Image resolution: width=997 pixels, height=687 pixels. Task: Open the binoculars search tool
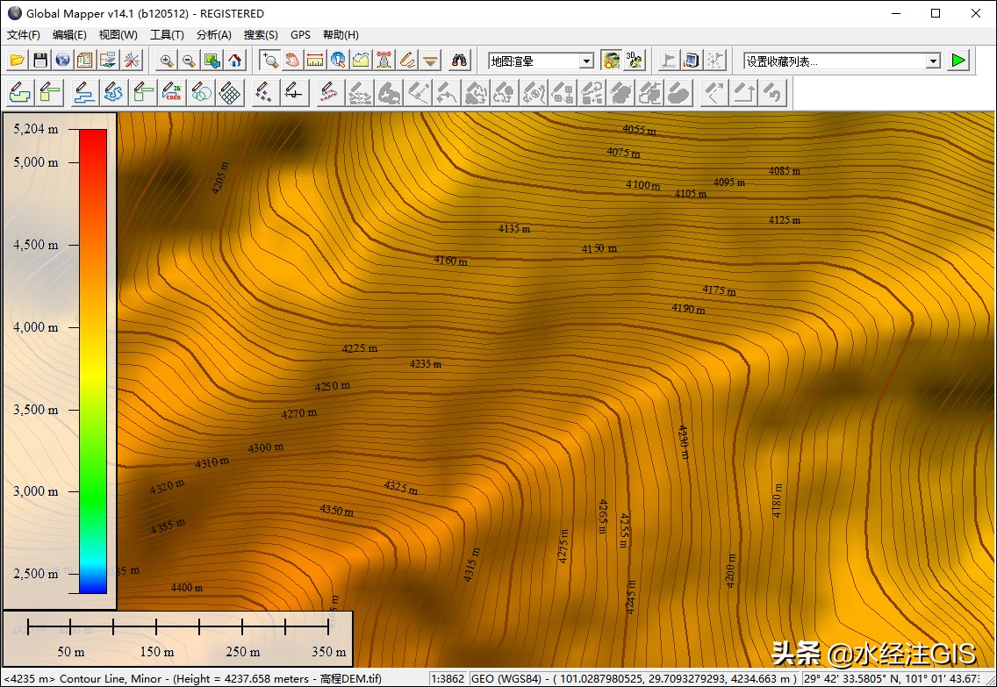[459, 61]
